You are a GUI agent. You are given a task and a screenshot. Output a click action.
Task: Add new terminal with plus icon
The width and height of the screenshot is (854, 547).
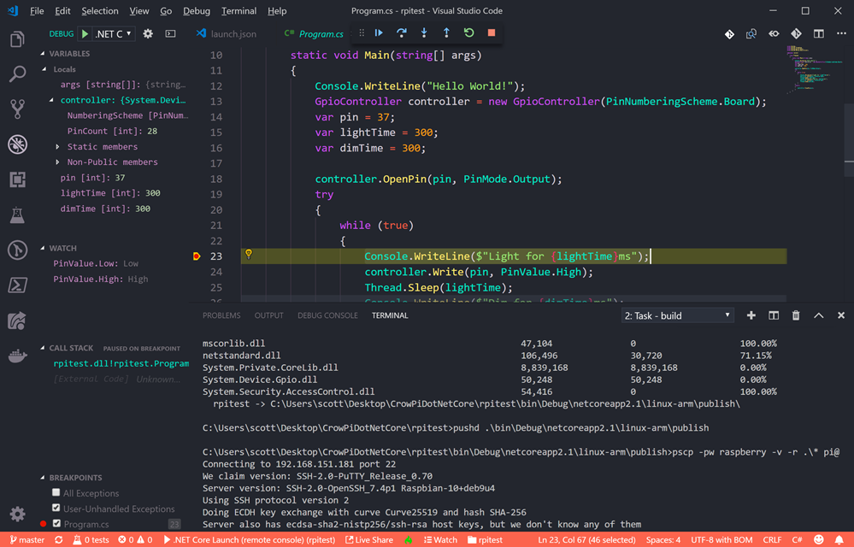point(751,315)
